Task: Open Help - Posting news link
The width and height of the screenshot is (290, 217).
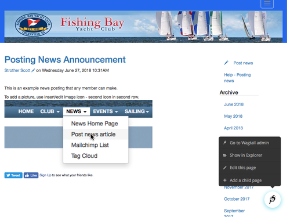Action: pos(237,78)
